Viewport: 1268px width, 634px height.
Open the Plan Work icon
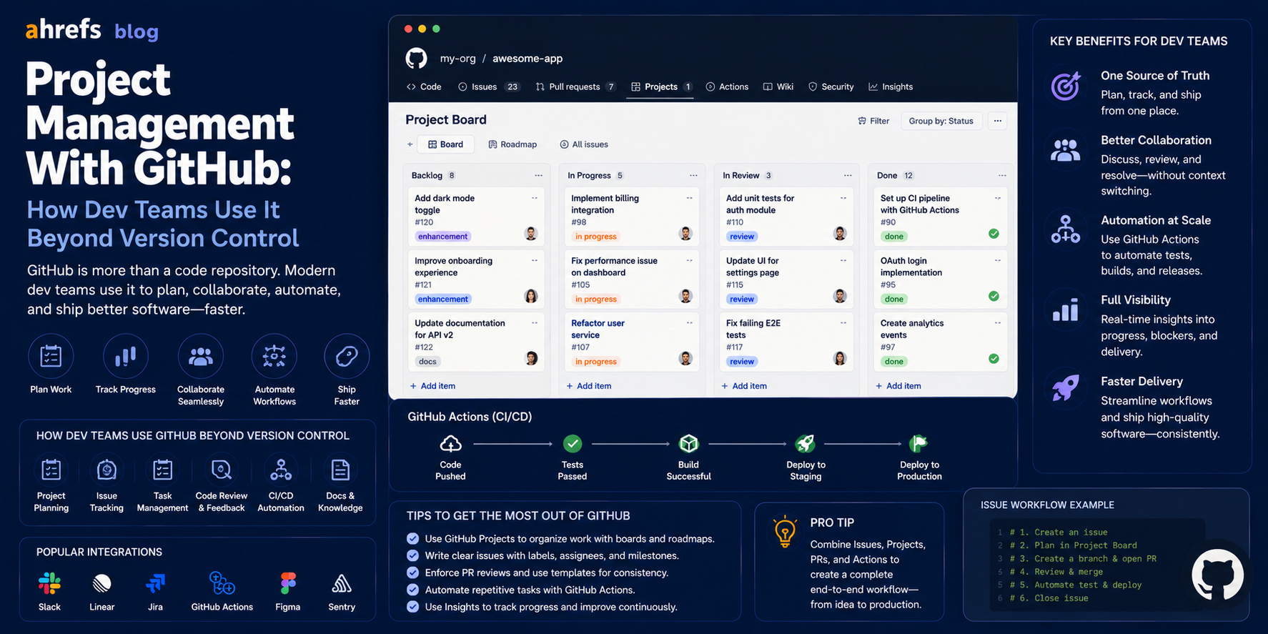(51, 356)
